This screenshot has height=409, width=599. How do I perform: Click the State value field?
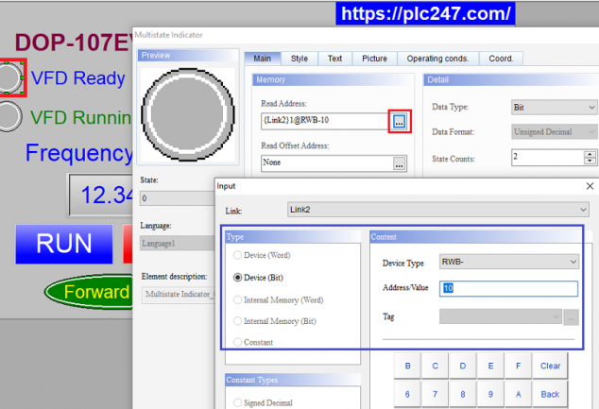pyautogui.click(x=178, y=198)
